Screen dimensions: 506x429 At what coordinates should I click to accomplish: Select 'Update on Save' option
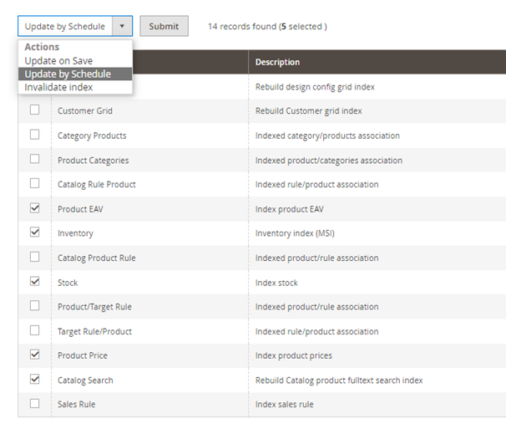pos(58,61)
